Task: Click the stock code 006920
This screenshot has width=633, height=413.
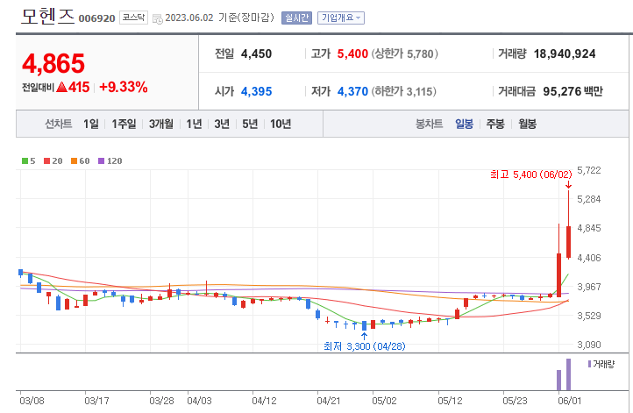Action: [x=97, y=18]
